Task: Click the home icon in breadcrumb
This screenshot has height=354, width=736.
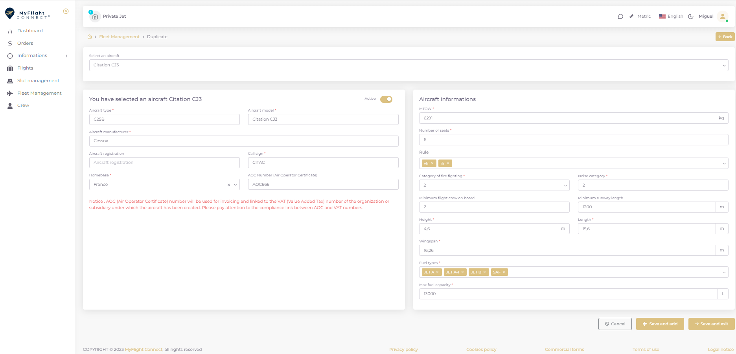Action: (x=90, y=37)
